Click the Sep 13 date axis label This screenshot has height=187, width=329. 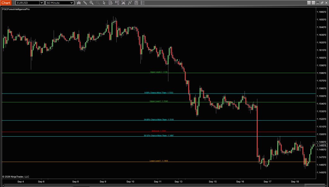click(178, 182)
